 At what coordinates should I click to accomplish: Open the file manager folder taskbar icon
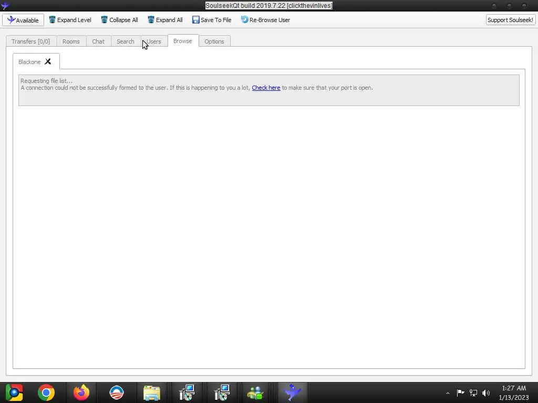[152, 393]
